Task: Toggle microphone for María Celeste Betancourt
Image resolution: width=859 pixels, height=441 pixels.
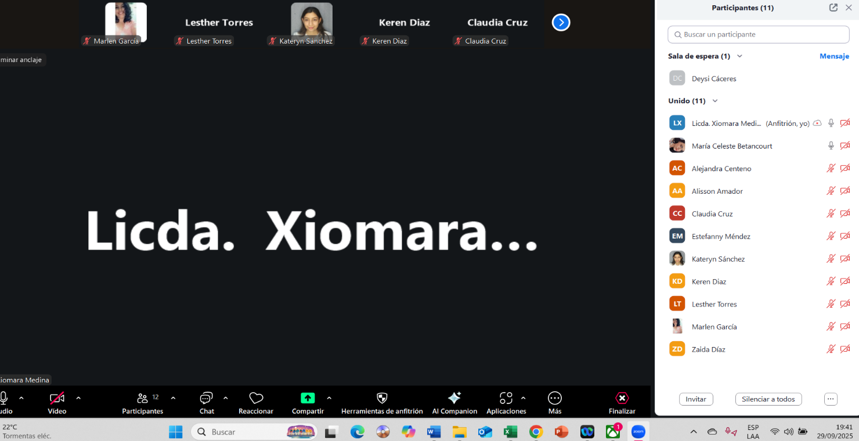Action: click(x=831, y=146)
